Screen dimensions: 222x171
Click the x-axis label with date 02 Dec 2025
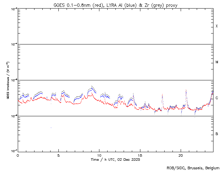point(115,160)
